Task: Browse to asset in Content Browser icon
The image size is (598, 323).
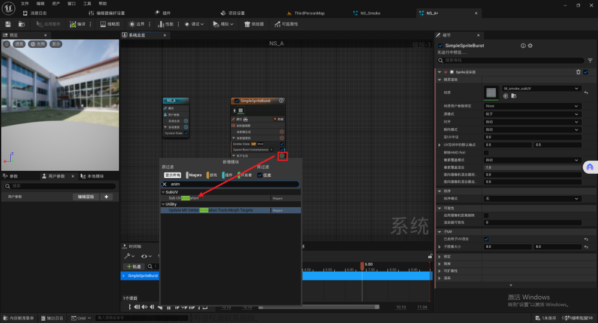Action: click(x=22, y=24)
